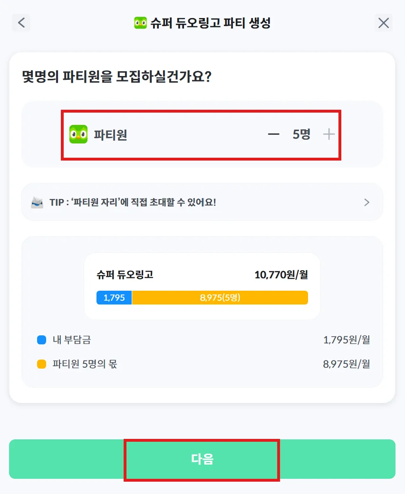Image resolution: width=405 pixels, height=494 pixels.
Task: Click the 5명 member count value
Action: pos(301,134)
